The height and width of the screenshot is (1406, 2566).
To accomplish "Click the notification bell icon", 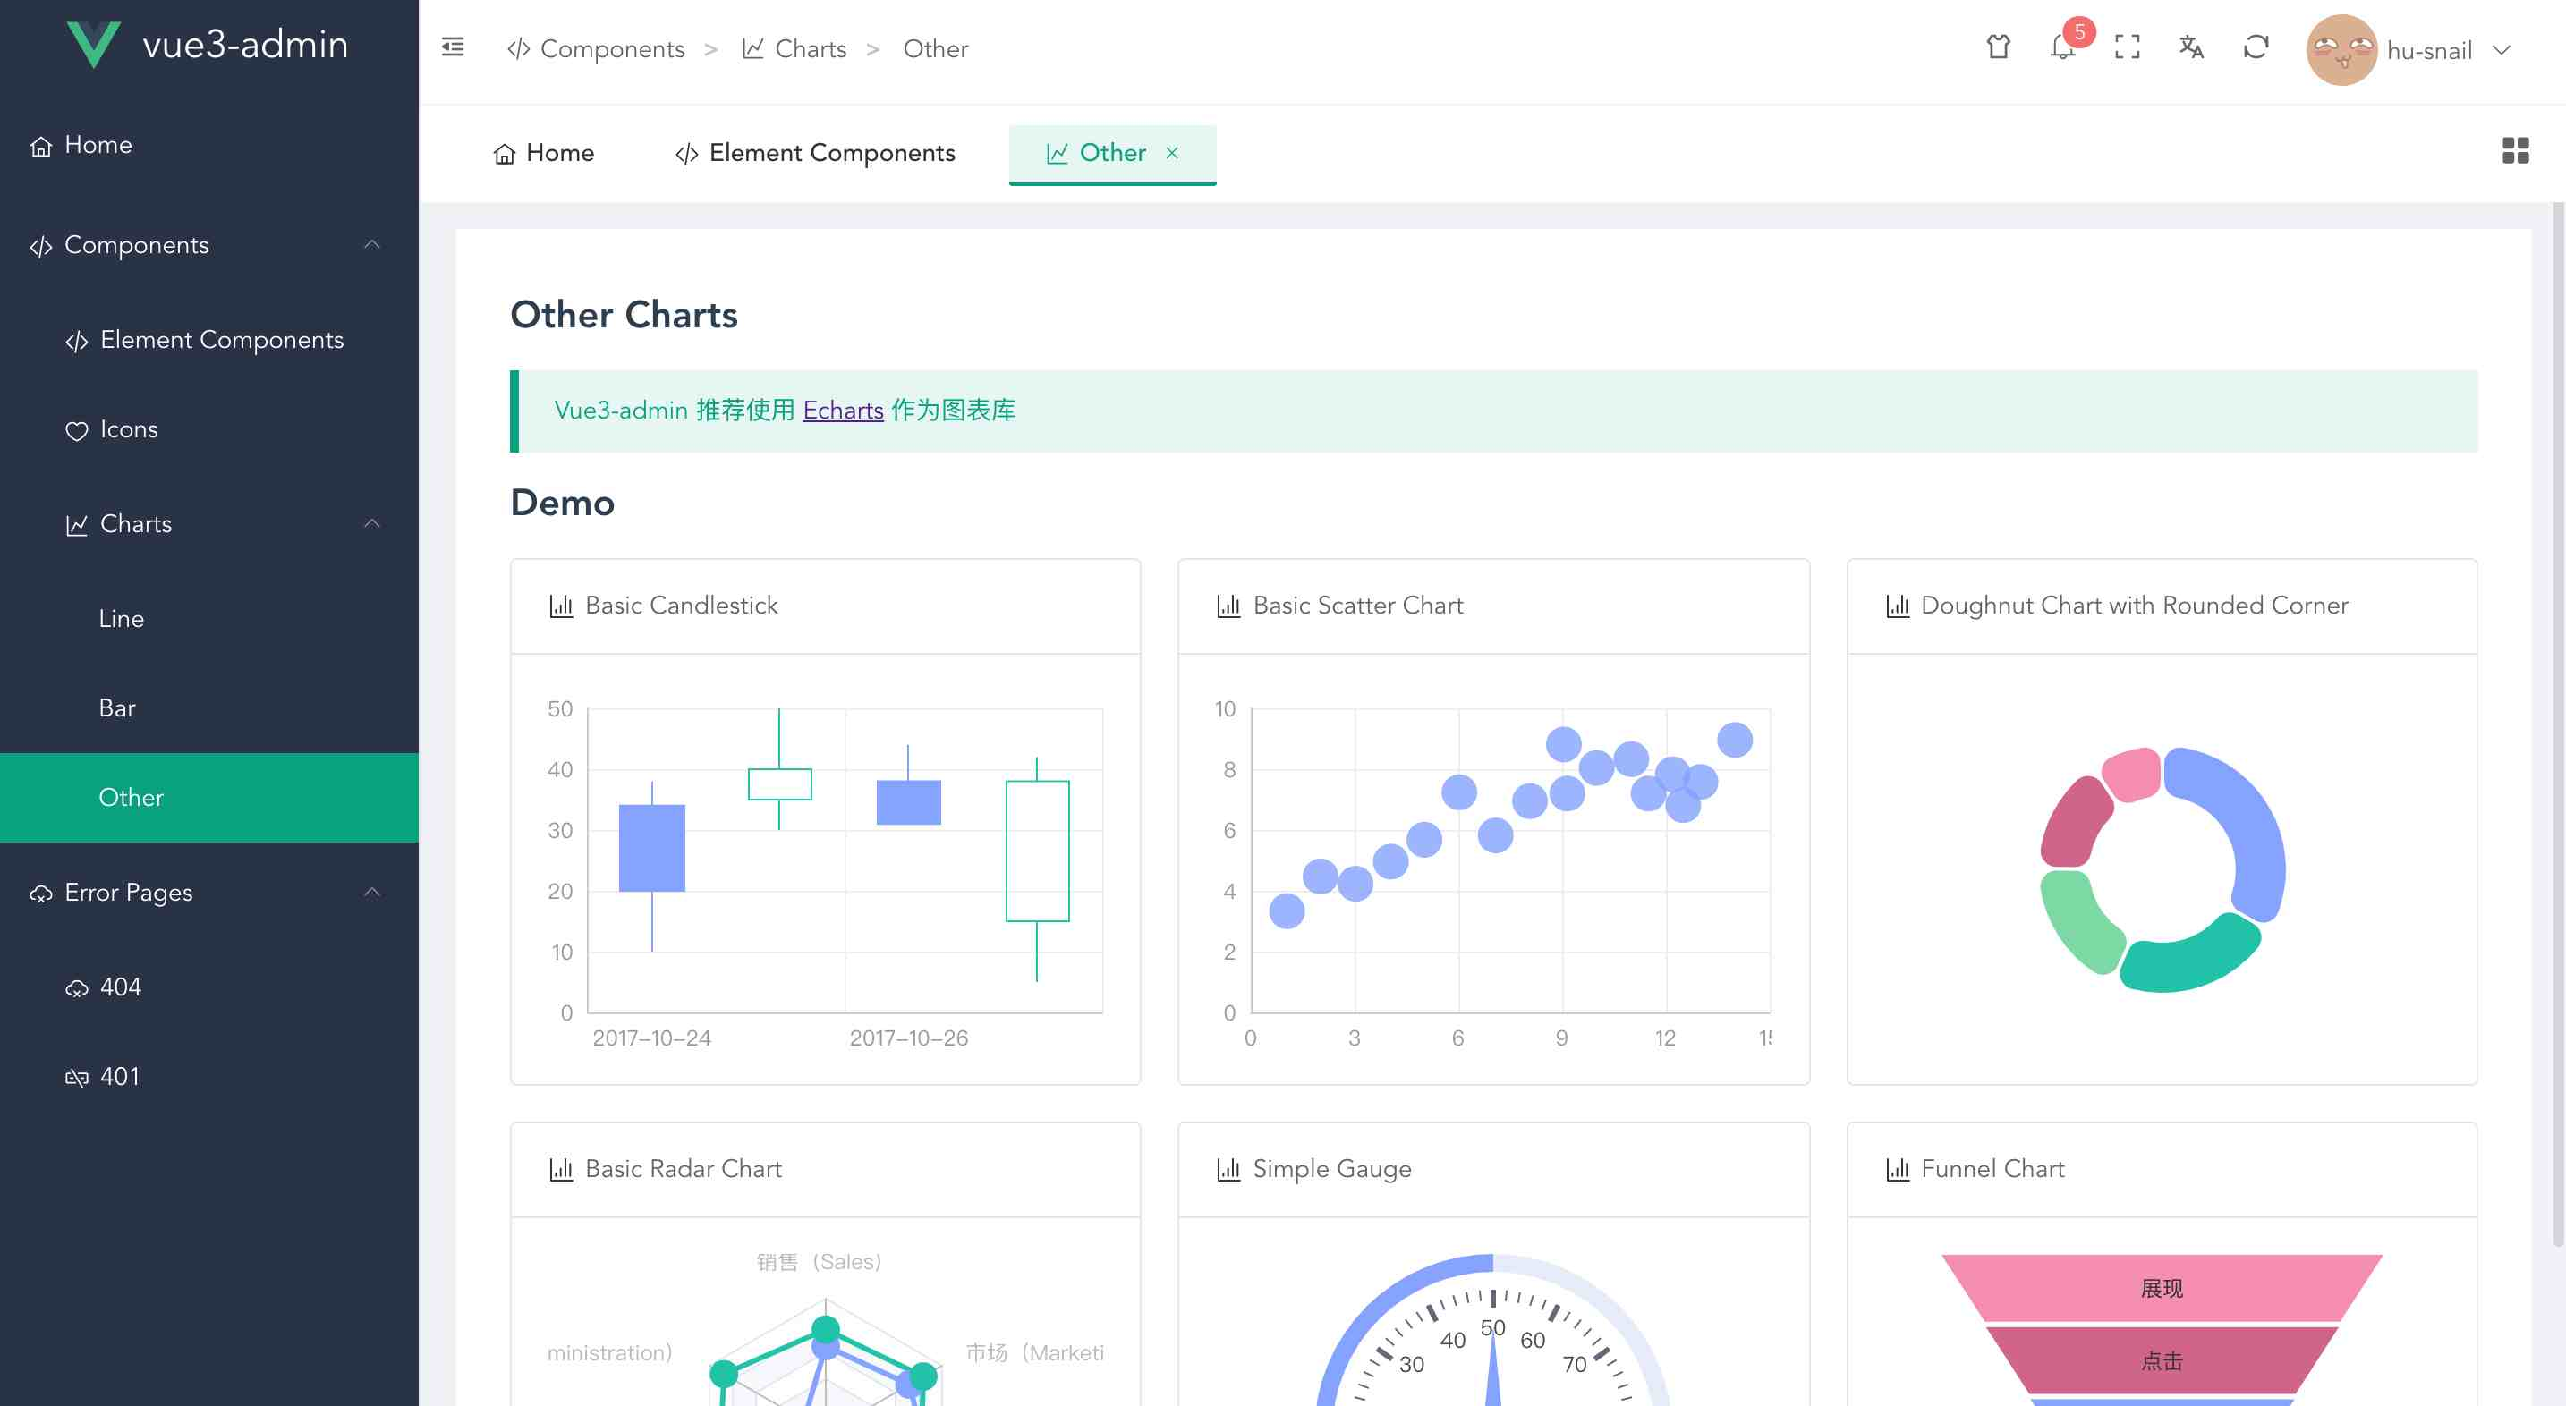I will [x=2064, y=48].
